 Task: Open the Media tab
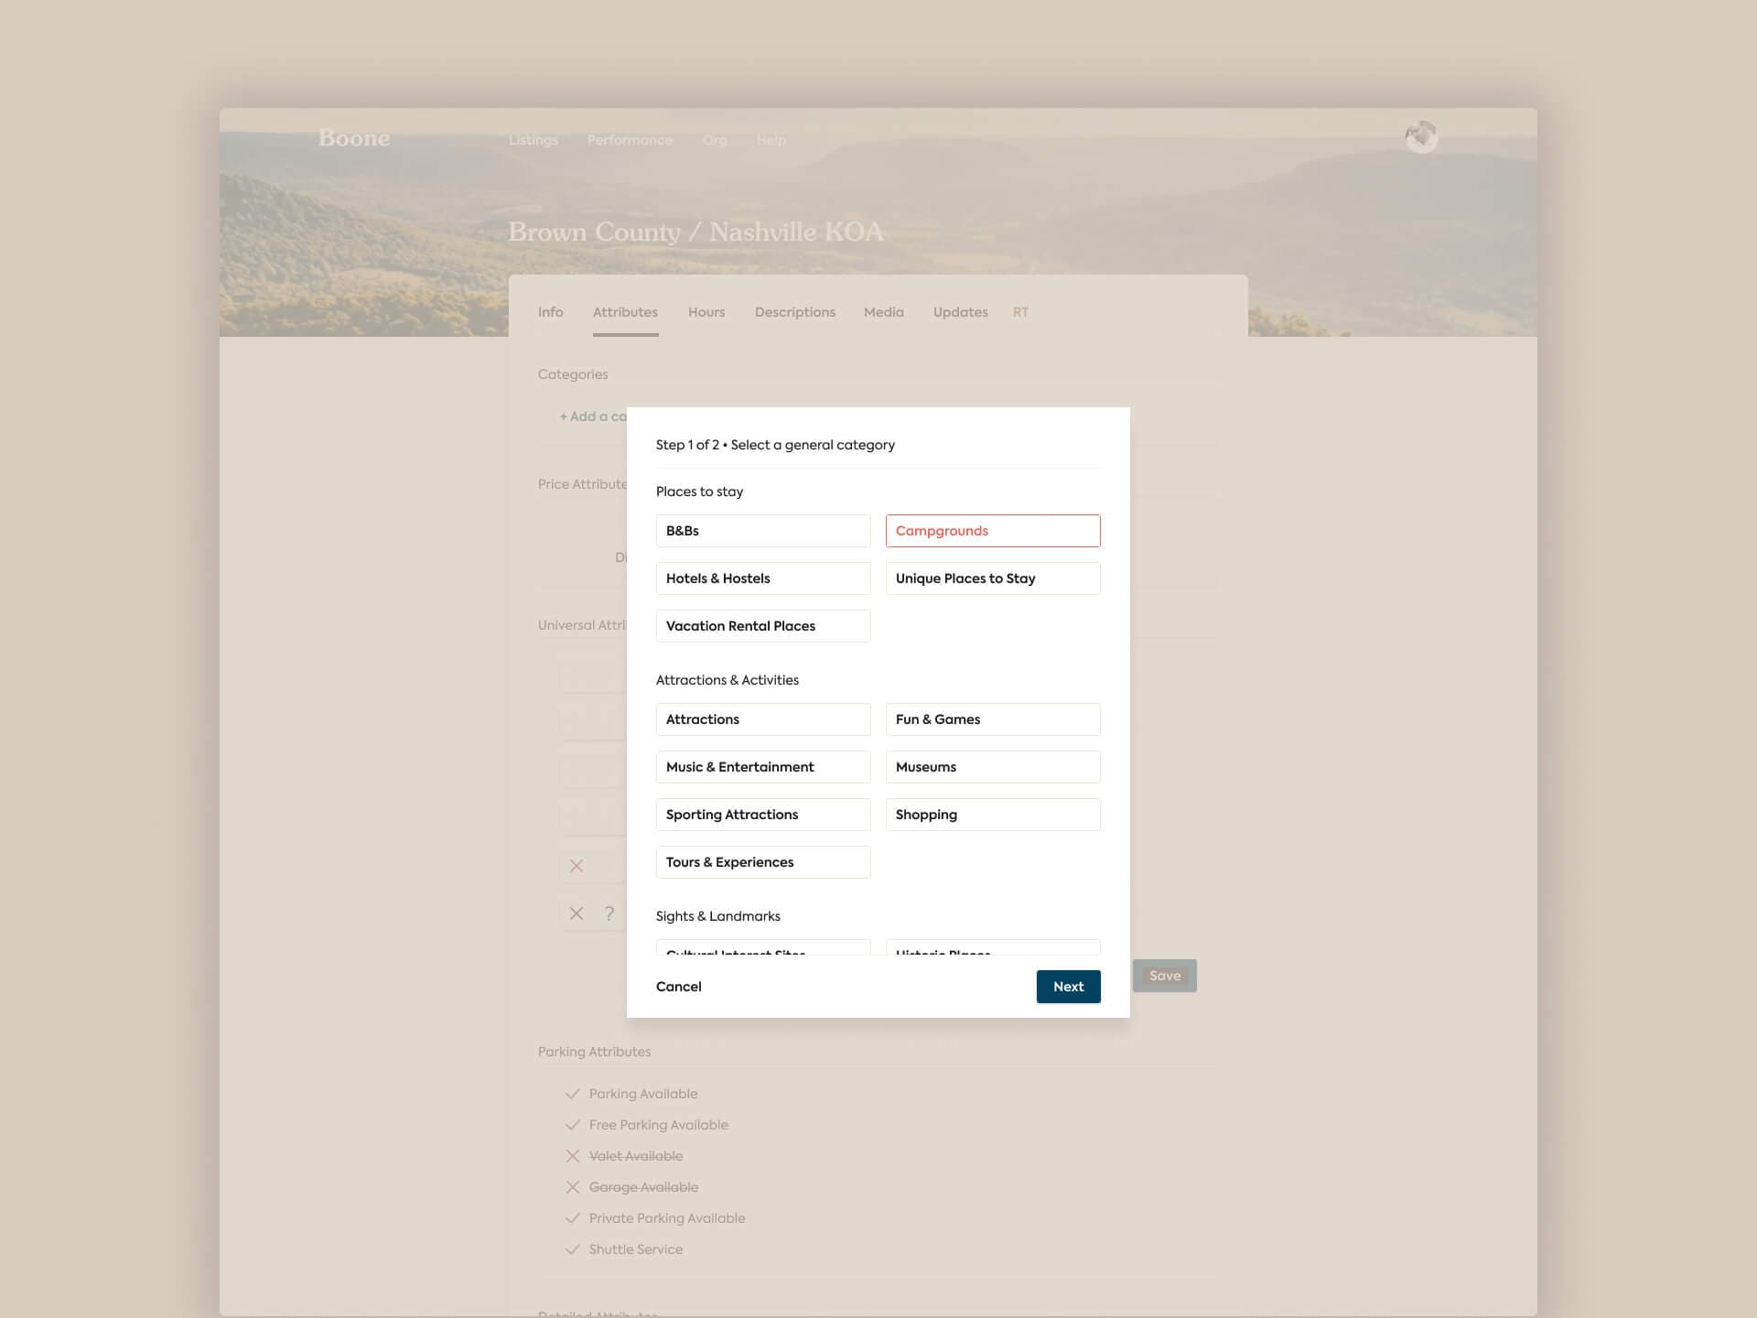point(884,312)
